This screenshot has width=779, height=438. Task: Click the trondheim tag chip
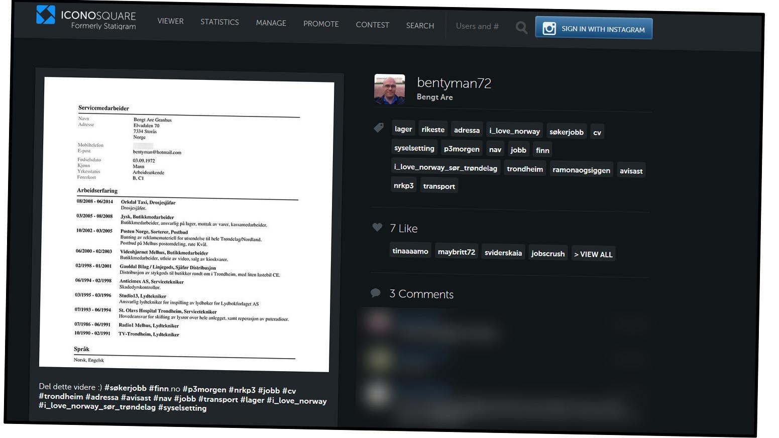pos(524,169)
